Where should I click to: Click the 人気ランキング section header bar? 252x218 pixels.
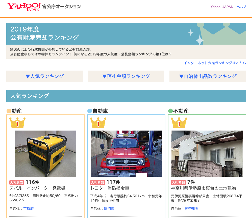pyautogui.click(x=126, y=96)
